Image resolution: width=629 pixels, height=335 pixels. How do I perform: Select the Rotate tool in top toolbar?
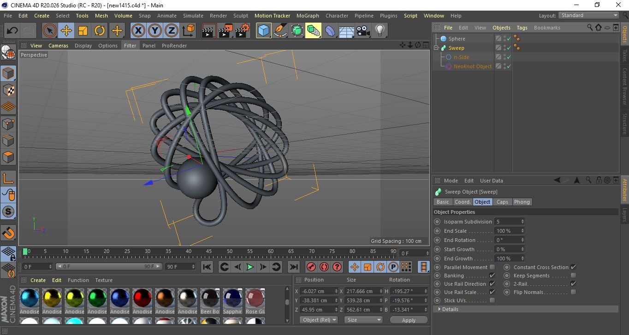point(100,31)
